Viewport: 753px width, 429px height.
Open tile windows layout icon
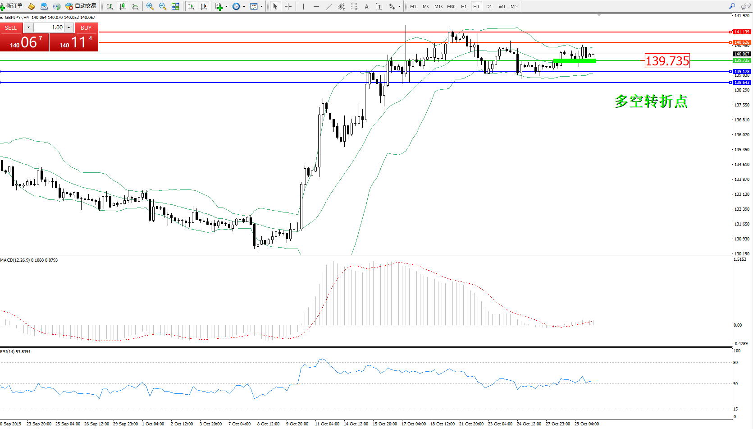coord(175,6)
